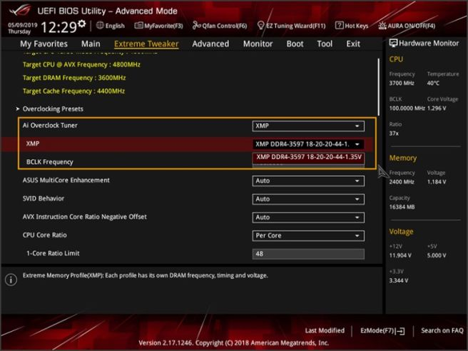
Task: Click the Ai Overclock Tuner label
Action: (x=50, y=126)
